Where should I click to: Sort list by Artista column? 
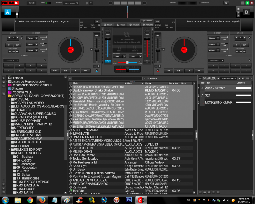pyautogui.click(x=134, y=83)
